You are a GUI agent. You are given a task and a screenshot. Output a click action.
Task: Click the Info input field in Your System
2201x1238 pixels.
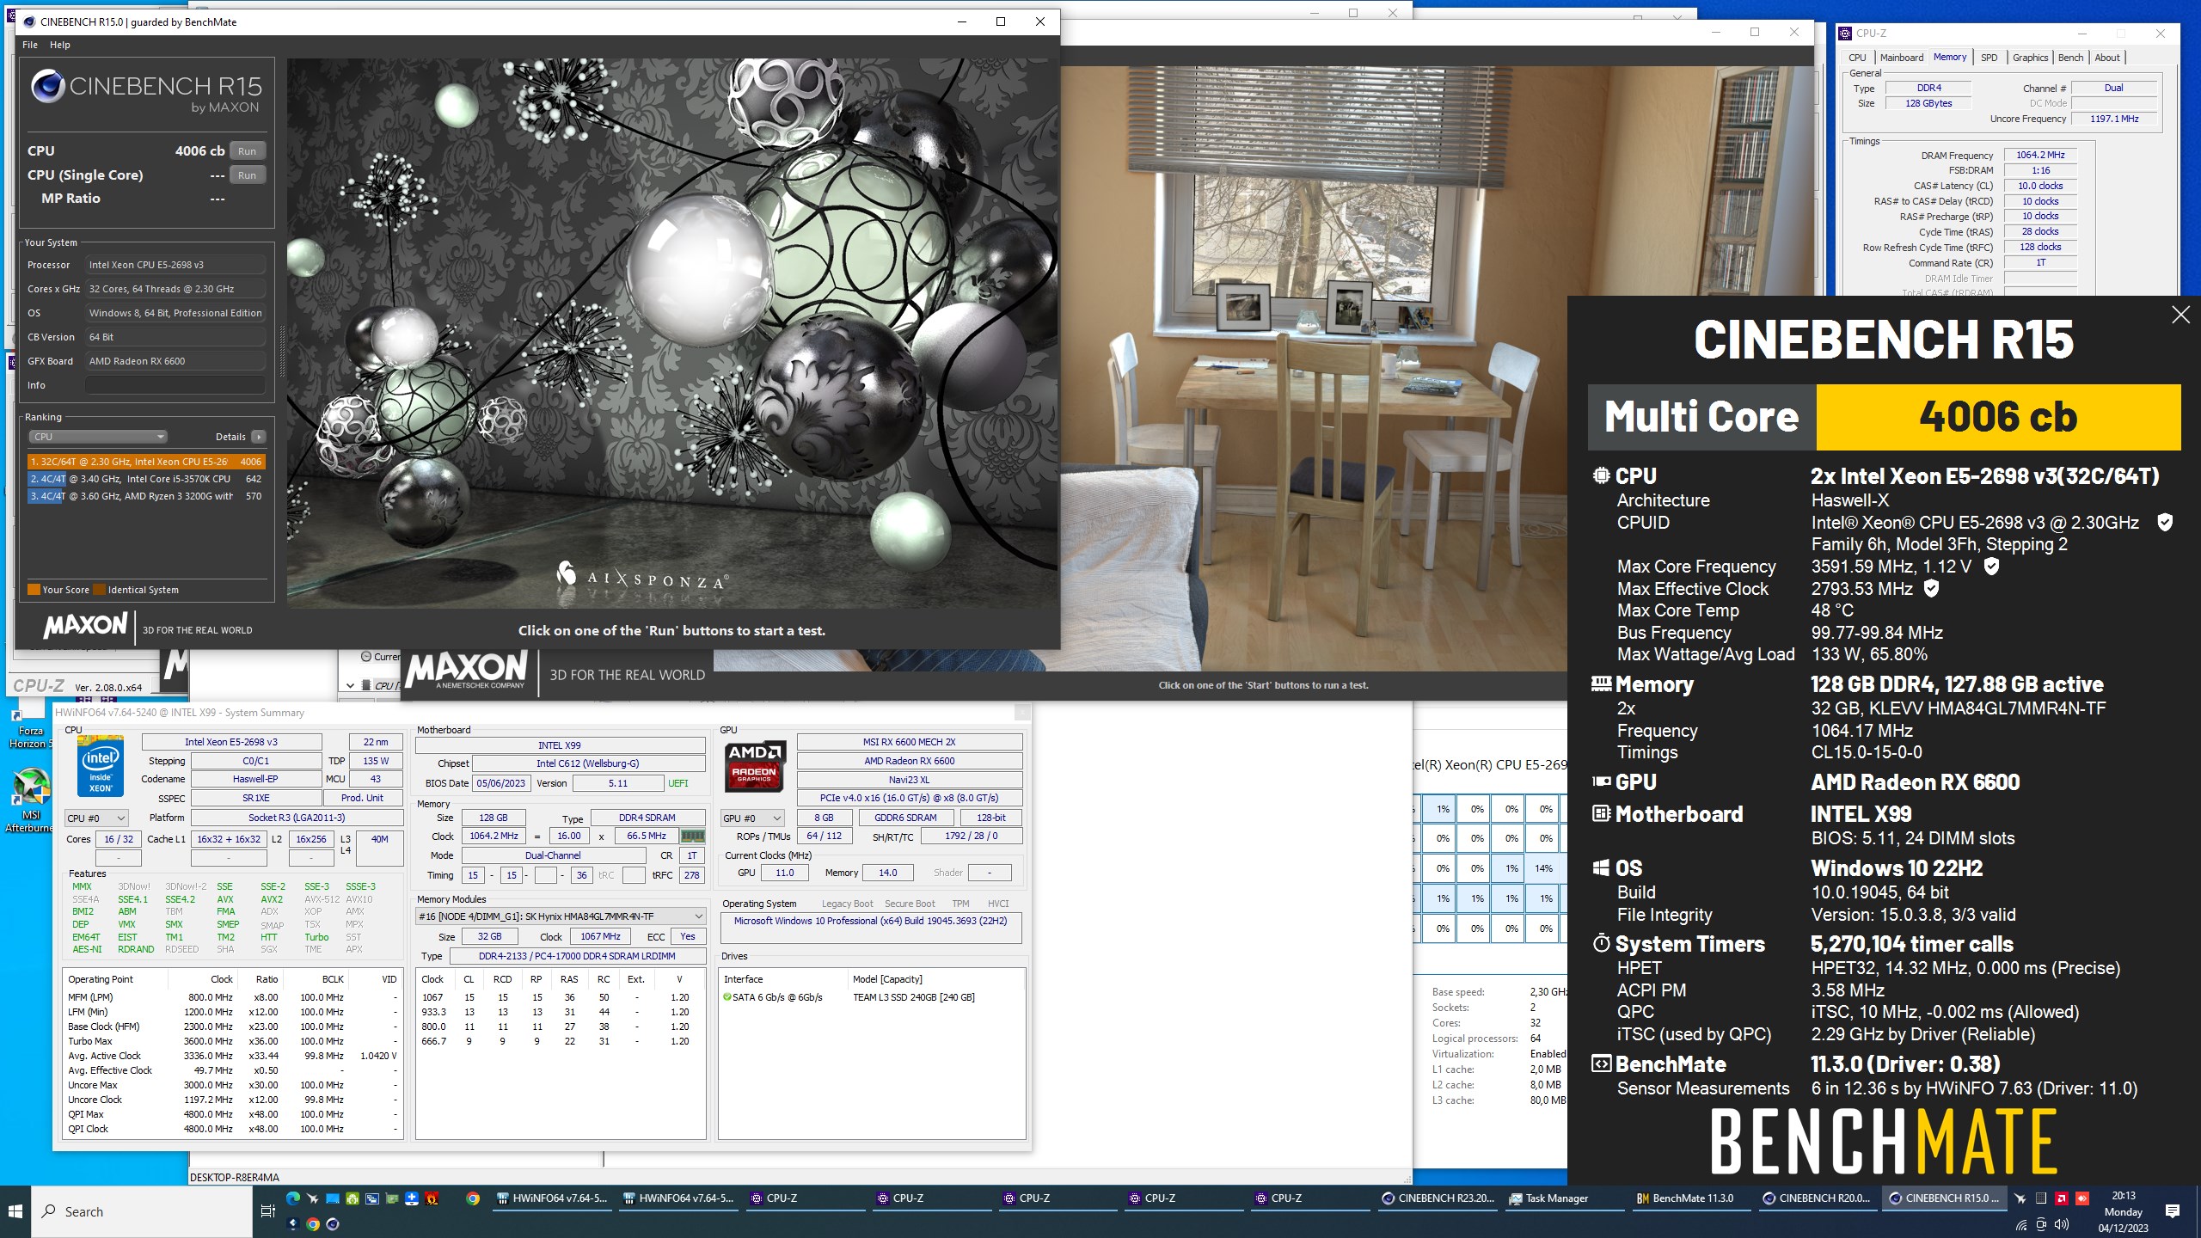tap(175, 385)
